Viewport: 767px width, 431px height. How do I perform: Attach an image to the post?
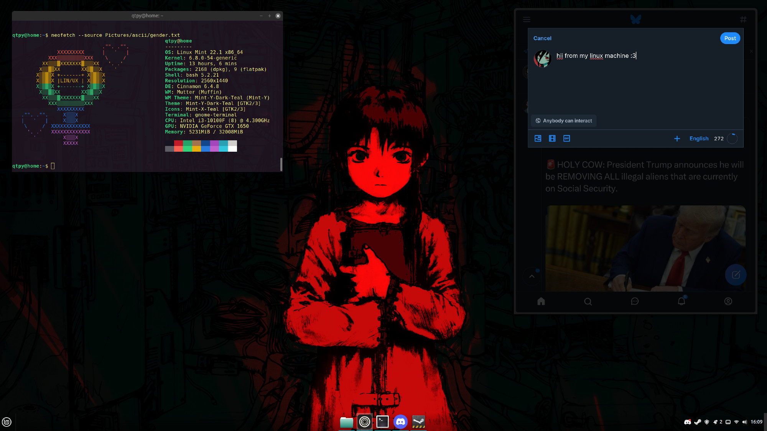pos(538,138)
